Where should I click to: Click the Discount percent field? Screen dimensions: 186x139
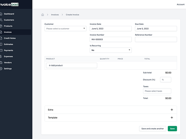point(165,80)
